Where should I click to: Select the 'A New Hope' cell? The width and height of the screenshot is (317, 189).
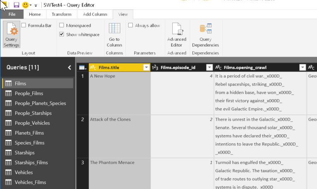coord(120,93)
